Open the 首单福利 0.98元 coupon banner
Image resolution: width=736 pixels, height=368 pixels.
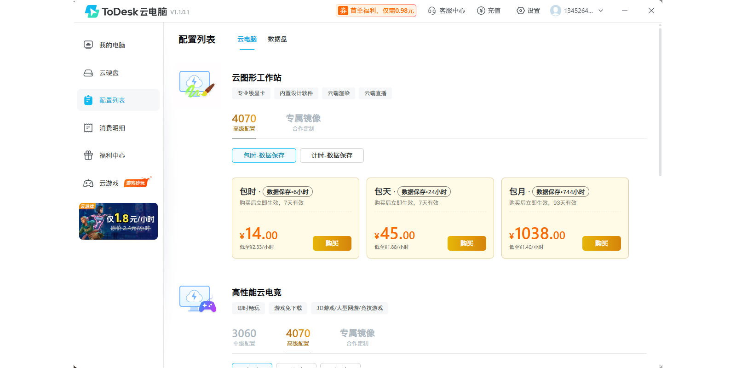click(x=376, y=11)
